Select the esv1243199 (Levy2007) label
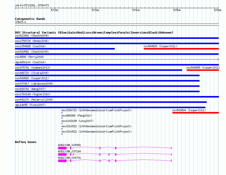226x175 pixels. coord(77,121)
